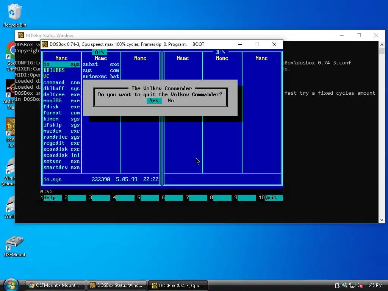Screen dimensions: 388x291
Task: Select fdisk exe file
Action: click(x=62, y=106)
